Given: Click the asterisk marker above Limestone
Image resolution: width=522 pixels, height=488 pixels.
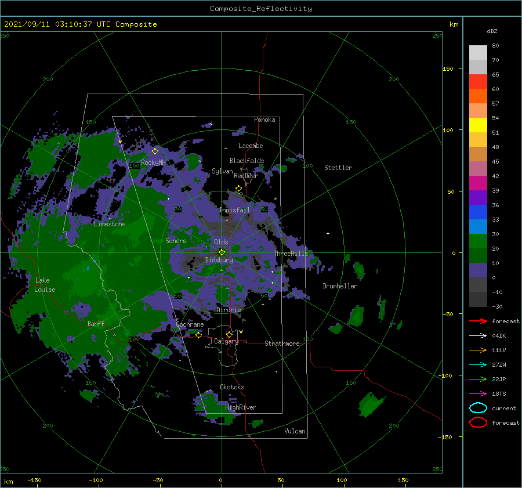Looking at the screenshot, I should point(110,219).
